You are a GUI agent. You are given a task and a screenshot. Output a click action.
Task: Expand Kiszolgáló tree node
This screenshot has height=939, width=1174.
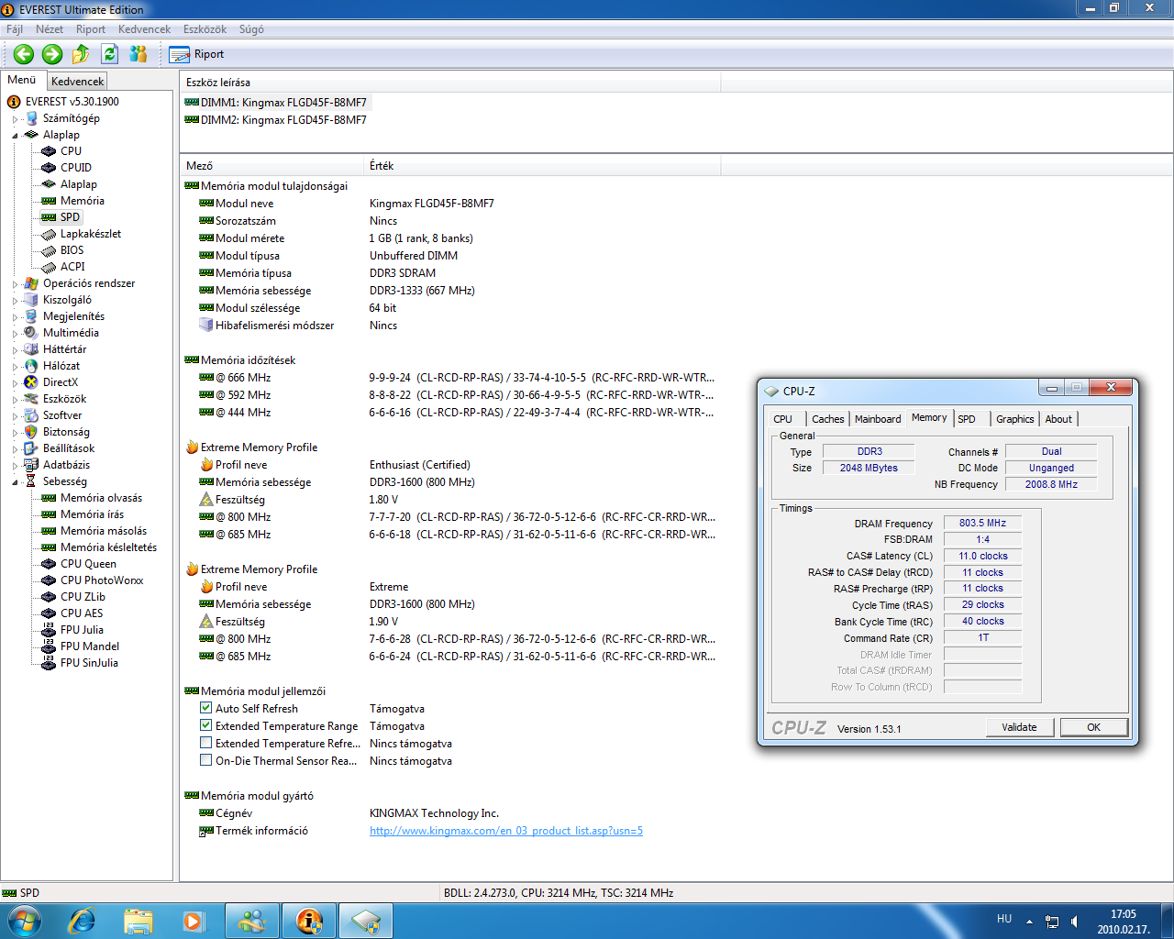(15, 301)
